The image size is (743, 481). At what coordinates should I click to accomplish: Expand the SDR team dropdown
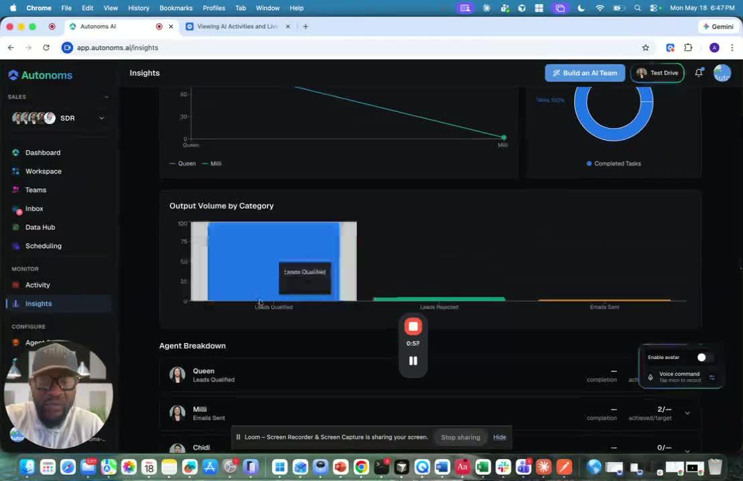[101, 119]
